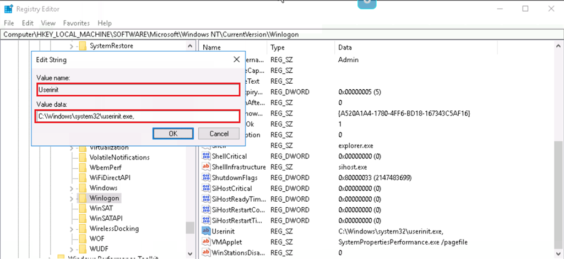Viewport: 564px width, 259px height.
Task: Click the Windows folder icon in tree
Action: [83, 188]
